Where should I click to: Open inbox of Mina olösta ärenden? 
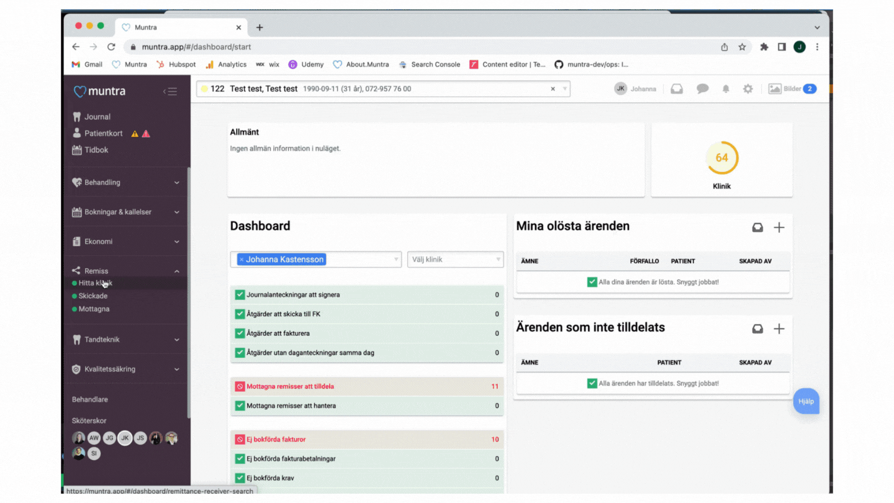(757, 228)
